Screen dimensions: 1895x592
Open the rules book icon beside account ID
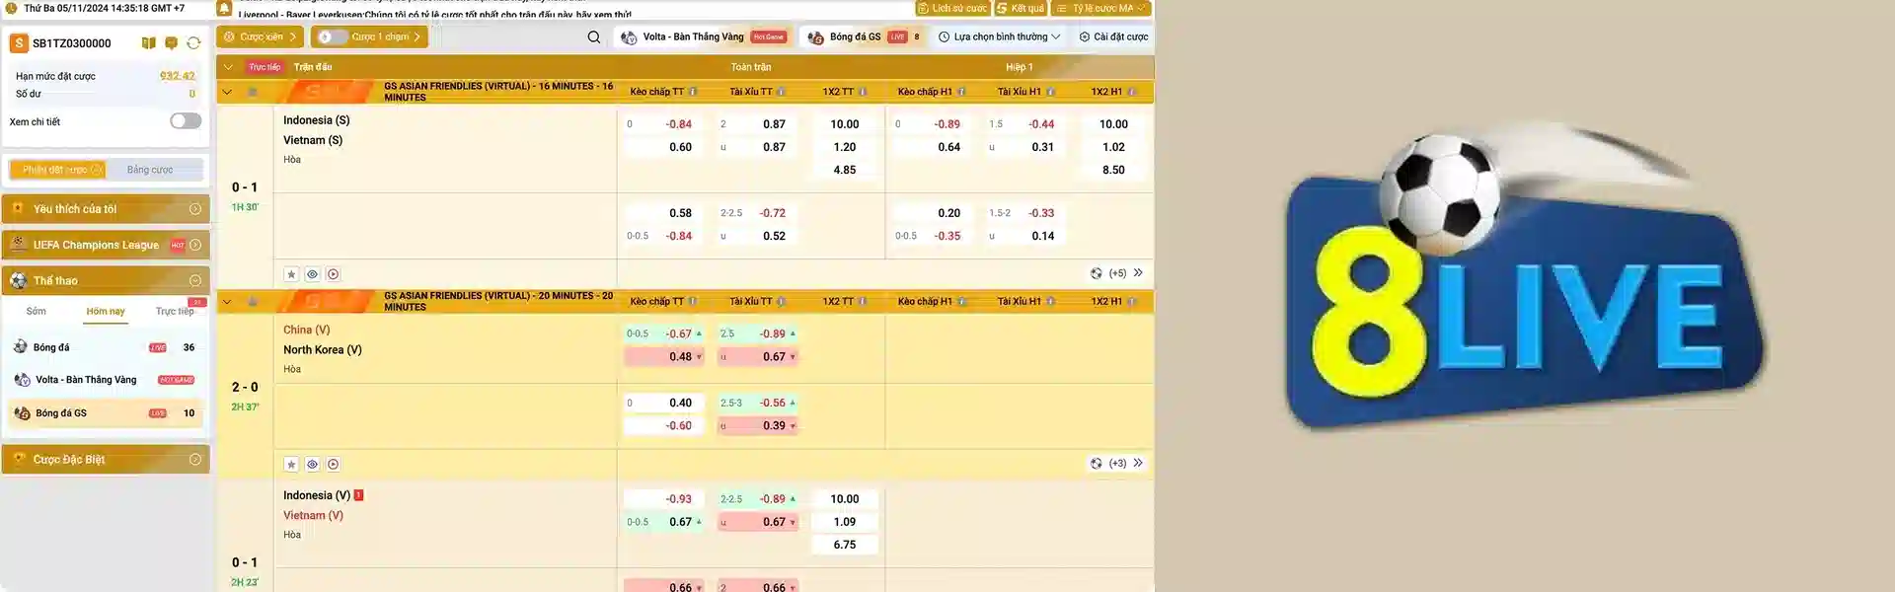click(148, 43)
